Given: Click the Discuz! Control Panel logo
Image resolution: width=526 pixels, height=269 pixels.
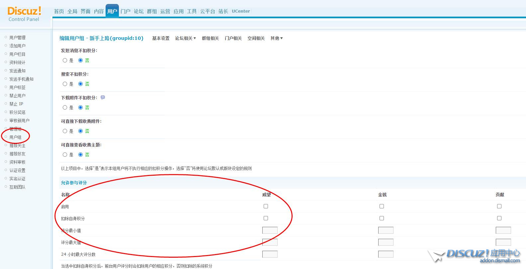Looking at the screenshot, I should (x=24, y=14).
